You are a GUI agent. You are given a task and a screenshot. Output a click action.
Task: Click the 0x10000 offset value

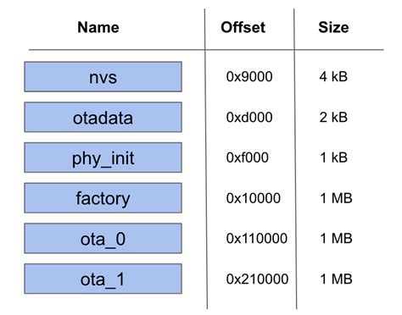(254, 198)
